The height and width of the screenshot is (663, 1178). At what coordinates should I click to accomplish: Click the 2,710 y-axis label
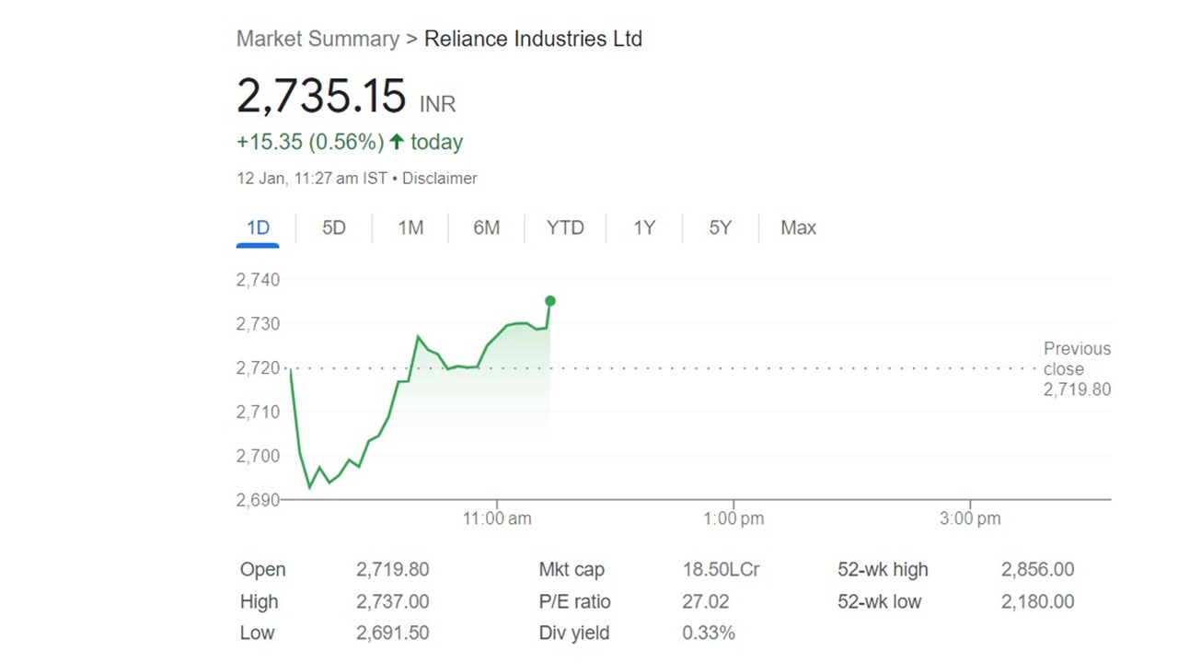258,412
